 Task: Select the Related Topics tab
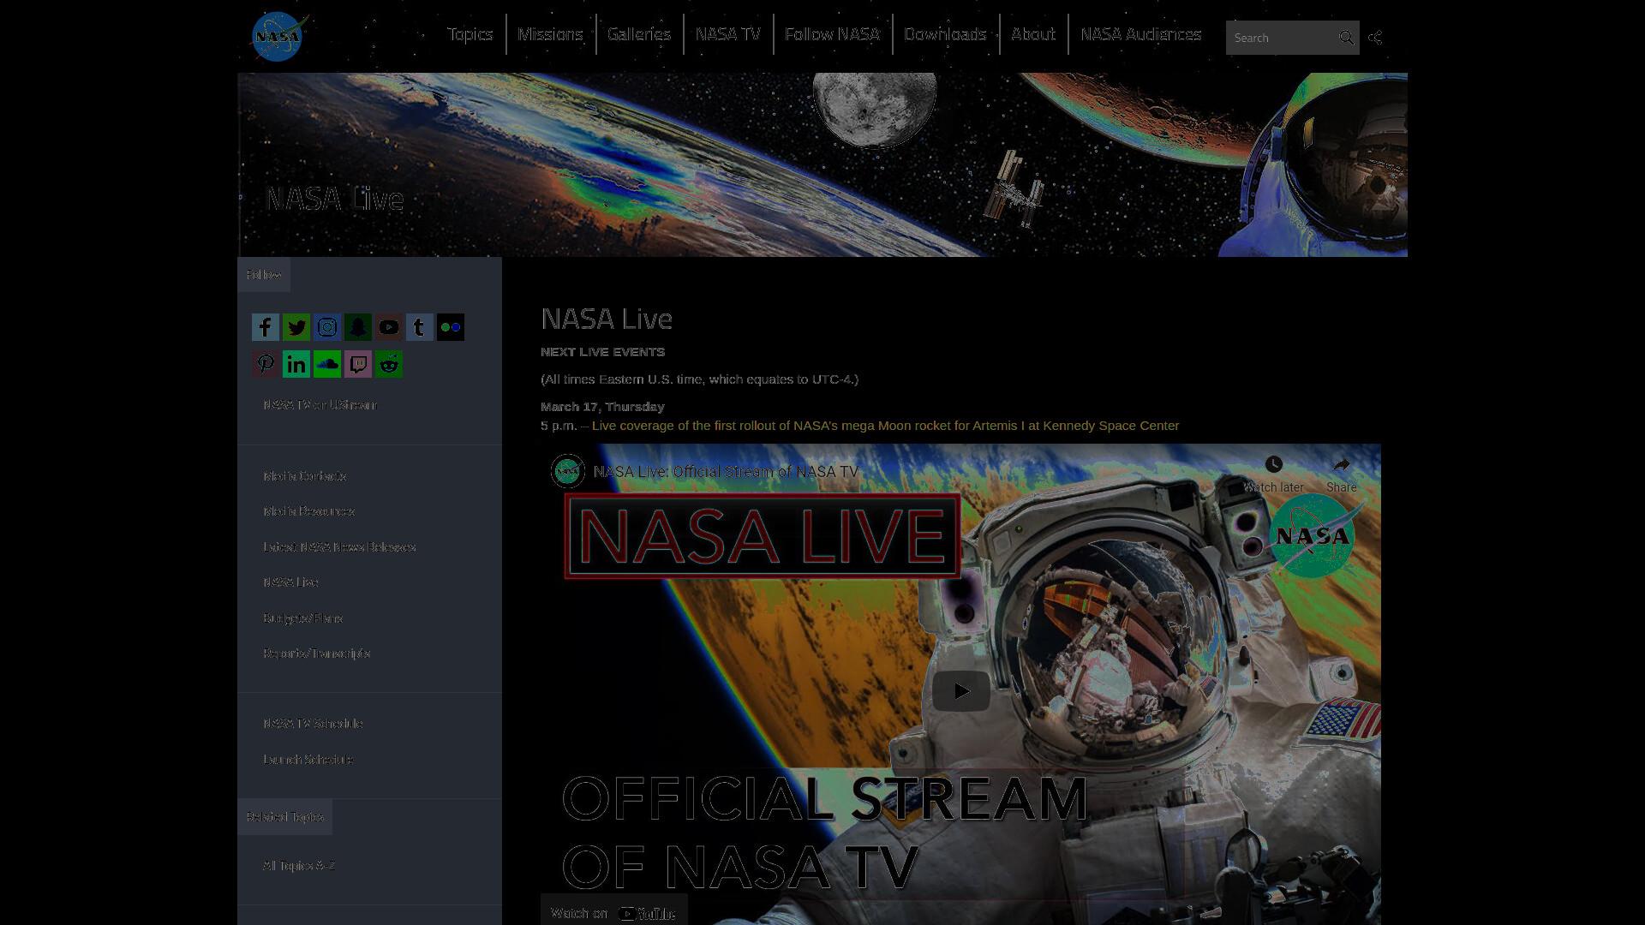pos(284,817)
